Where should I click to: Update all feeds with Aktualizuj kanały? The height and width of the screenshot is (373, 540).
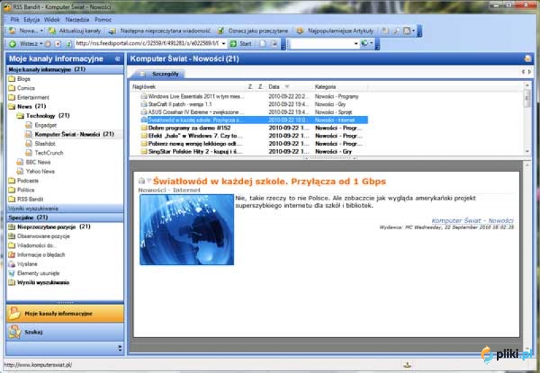coord(75,31)
